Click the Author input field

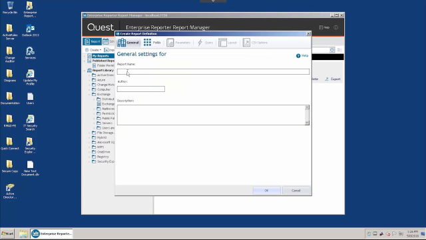click(140, 89)
